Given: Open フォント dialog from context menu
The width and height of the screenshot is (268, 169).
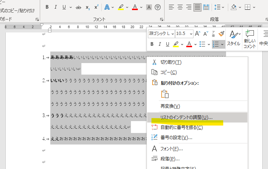Looking at the screenshot, I should click(x=171, y=148).
